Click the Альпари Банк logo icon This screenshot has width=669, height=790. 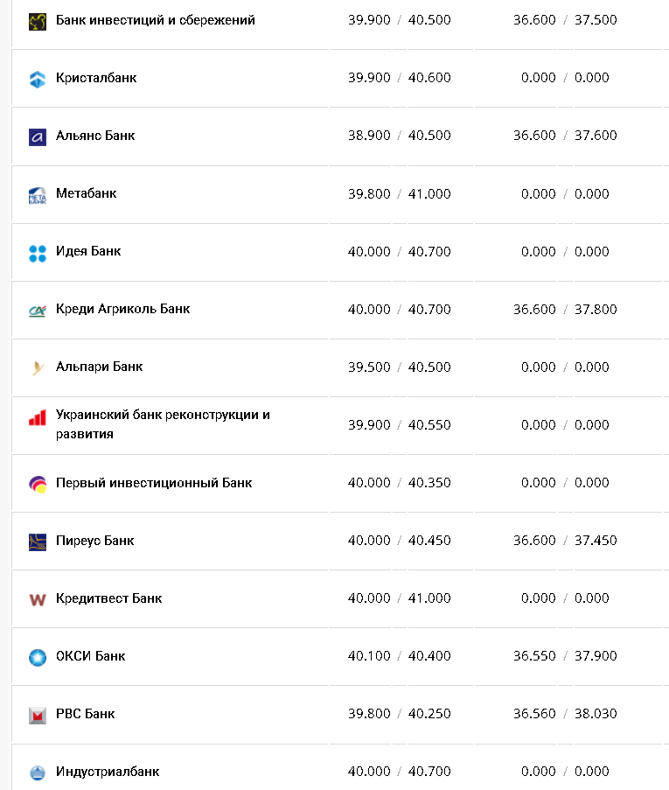(x=37, y=367)
